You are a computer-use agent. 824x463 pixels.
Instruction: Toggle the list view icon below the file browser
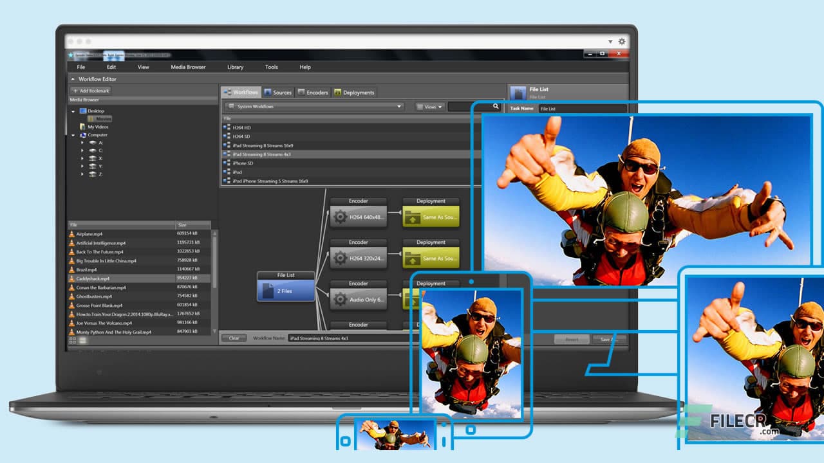(x=82, y=341)
